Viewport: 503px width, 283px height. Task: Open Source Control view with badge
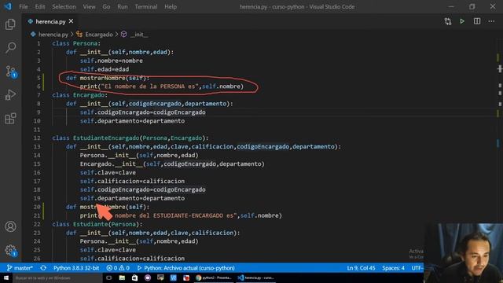(11, 72)
